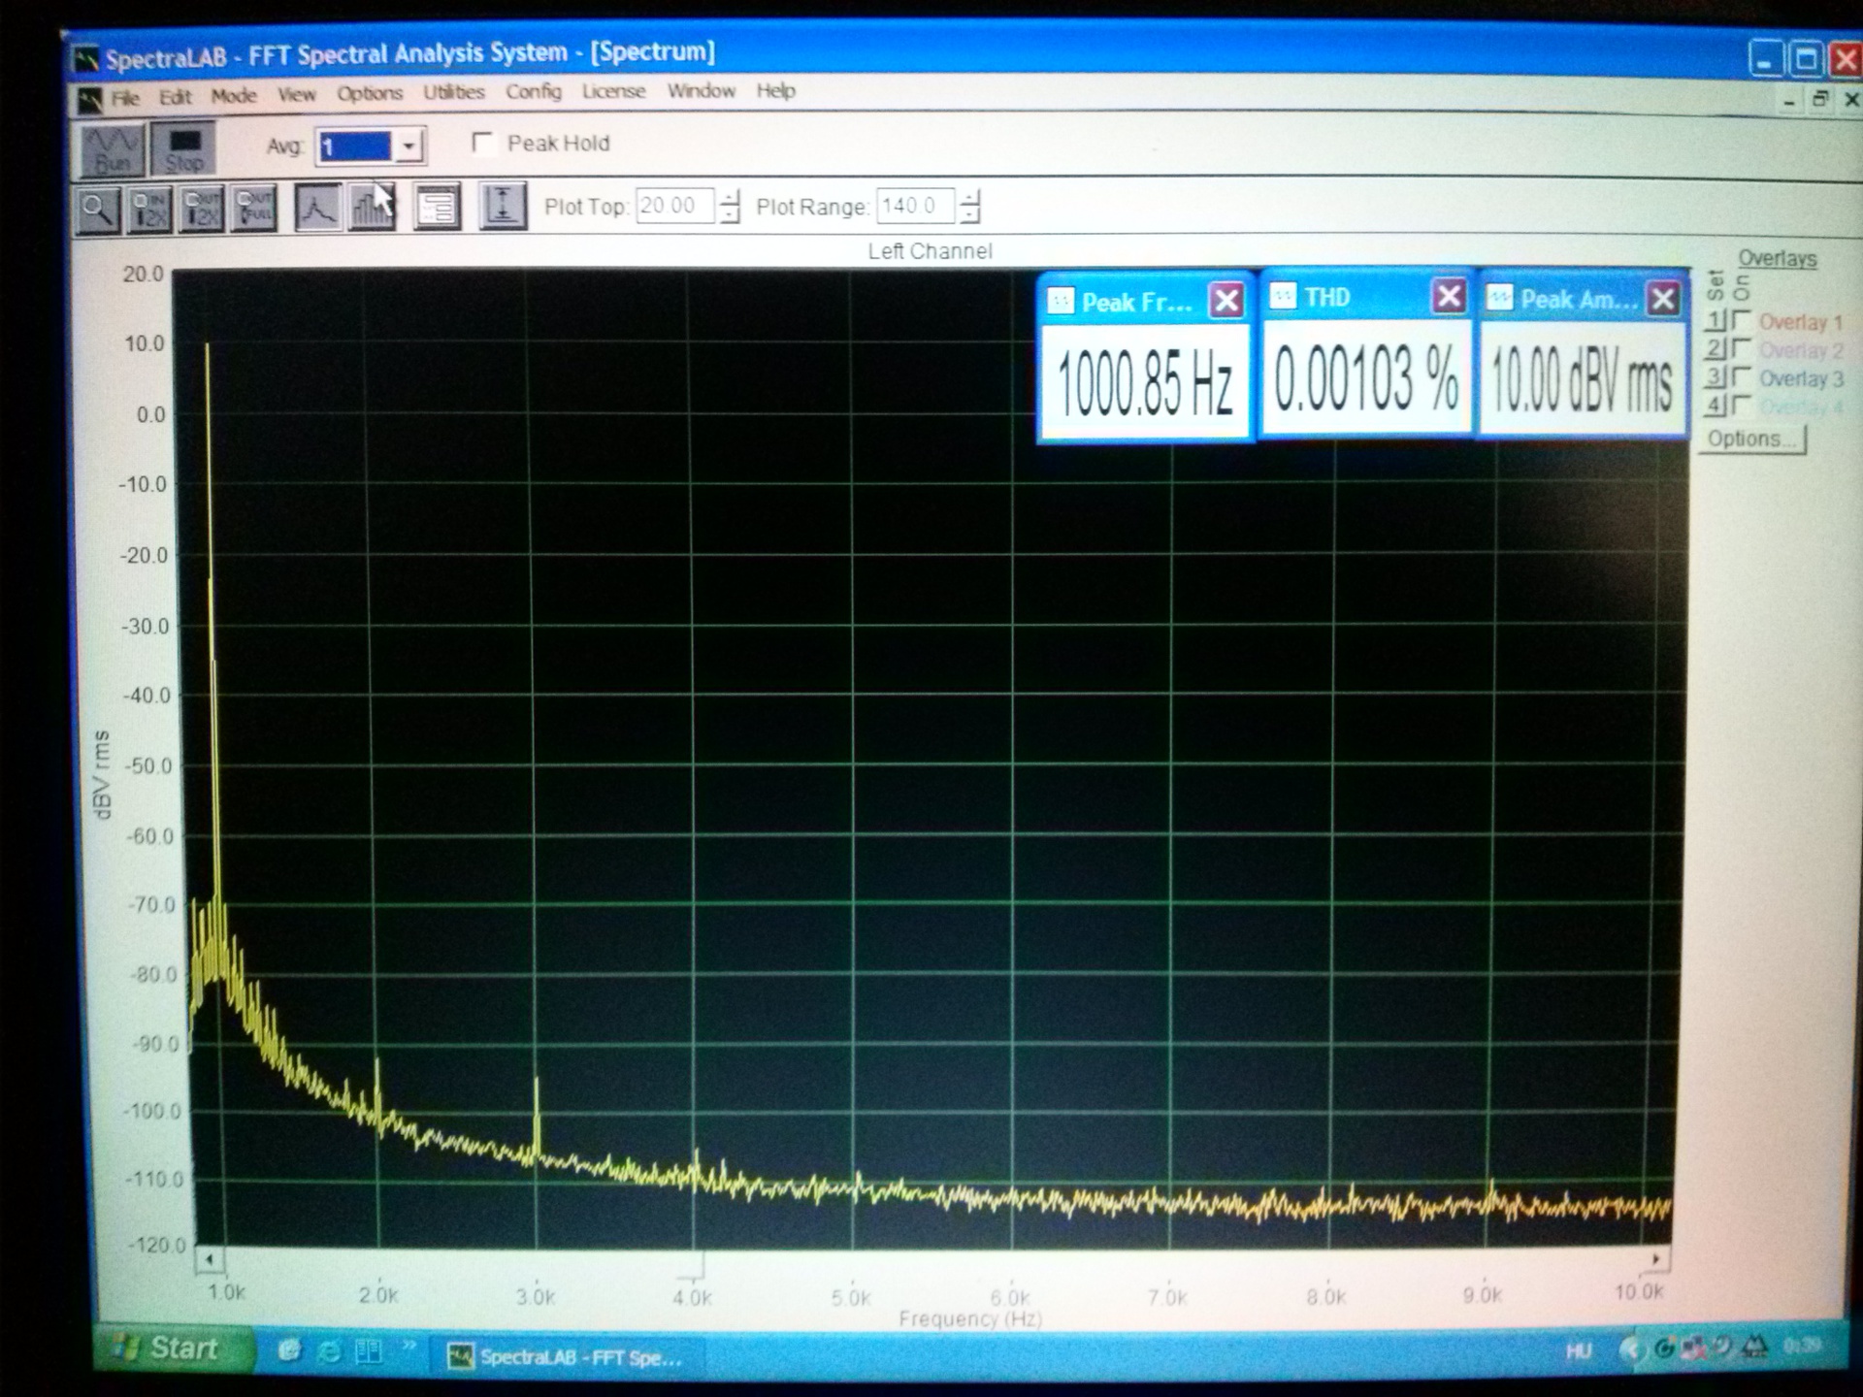Enable the Peak Hold checkbox
The width and height of the screenshot is (1863, 1397).
[x=482, y=144]
